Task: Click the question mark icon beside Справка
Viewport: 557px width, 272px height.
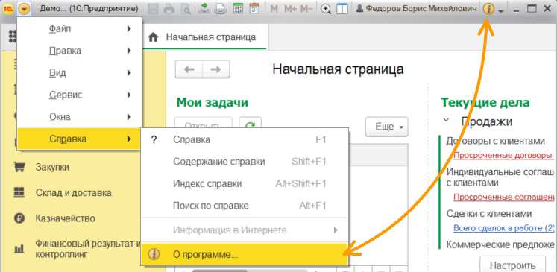Action: click(x=154, y=139)
